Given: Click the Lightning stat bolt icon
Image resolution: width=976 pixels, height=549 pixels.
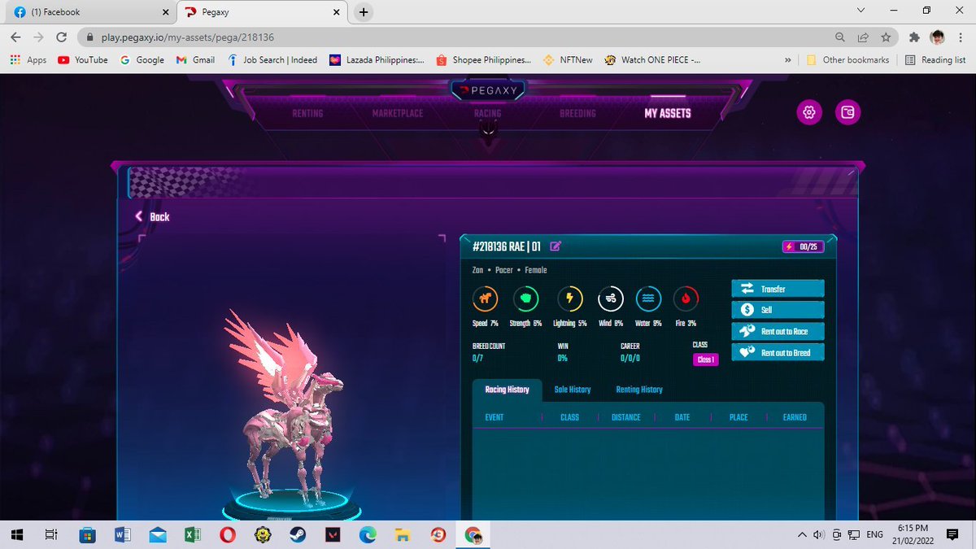Looking at the screenshot, I should click(569, 299).
